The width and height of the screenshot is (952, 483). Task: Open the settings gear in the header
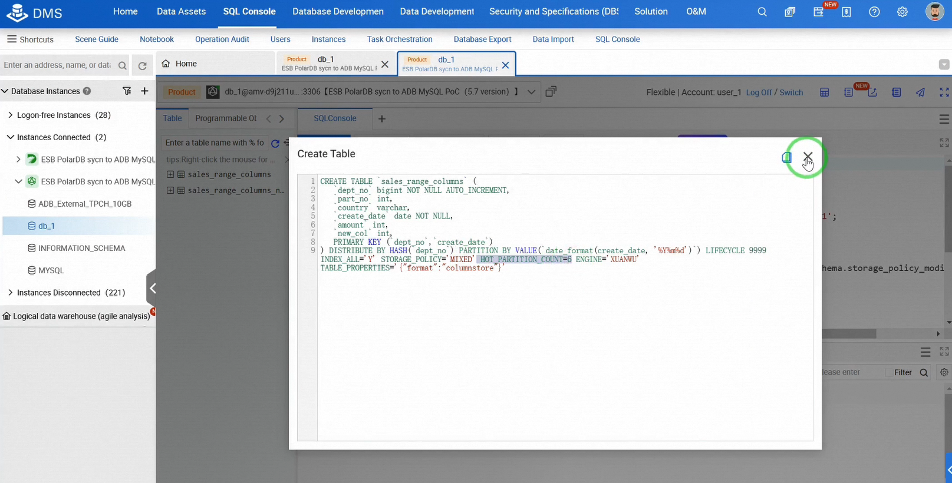[902, 12]
